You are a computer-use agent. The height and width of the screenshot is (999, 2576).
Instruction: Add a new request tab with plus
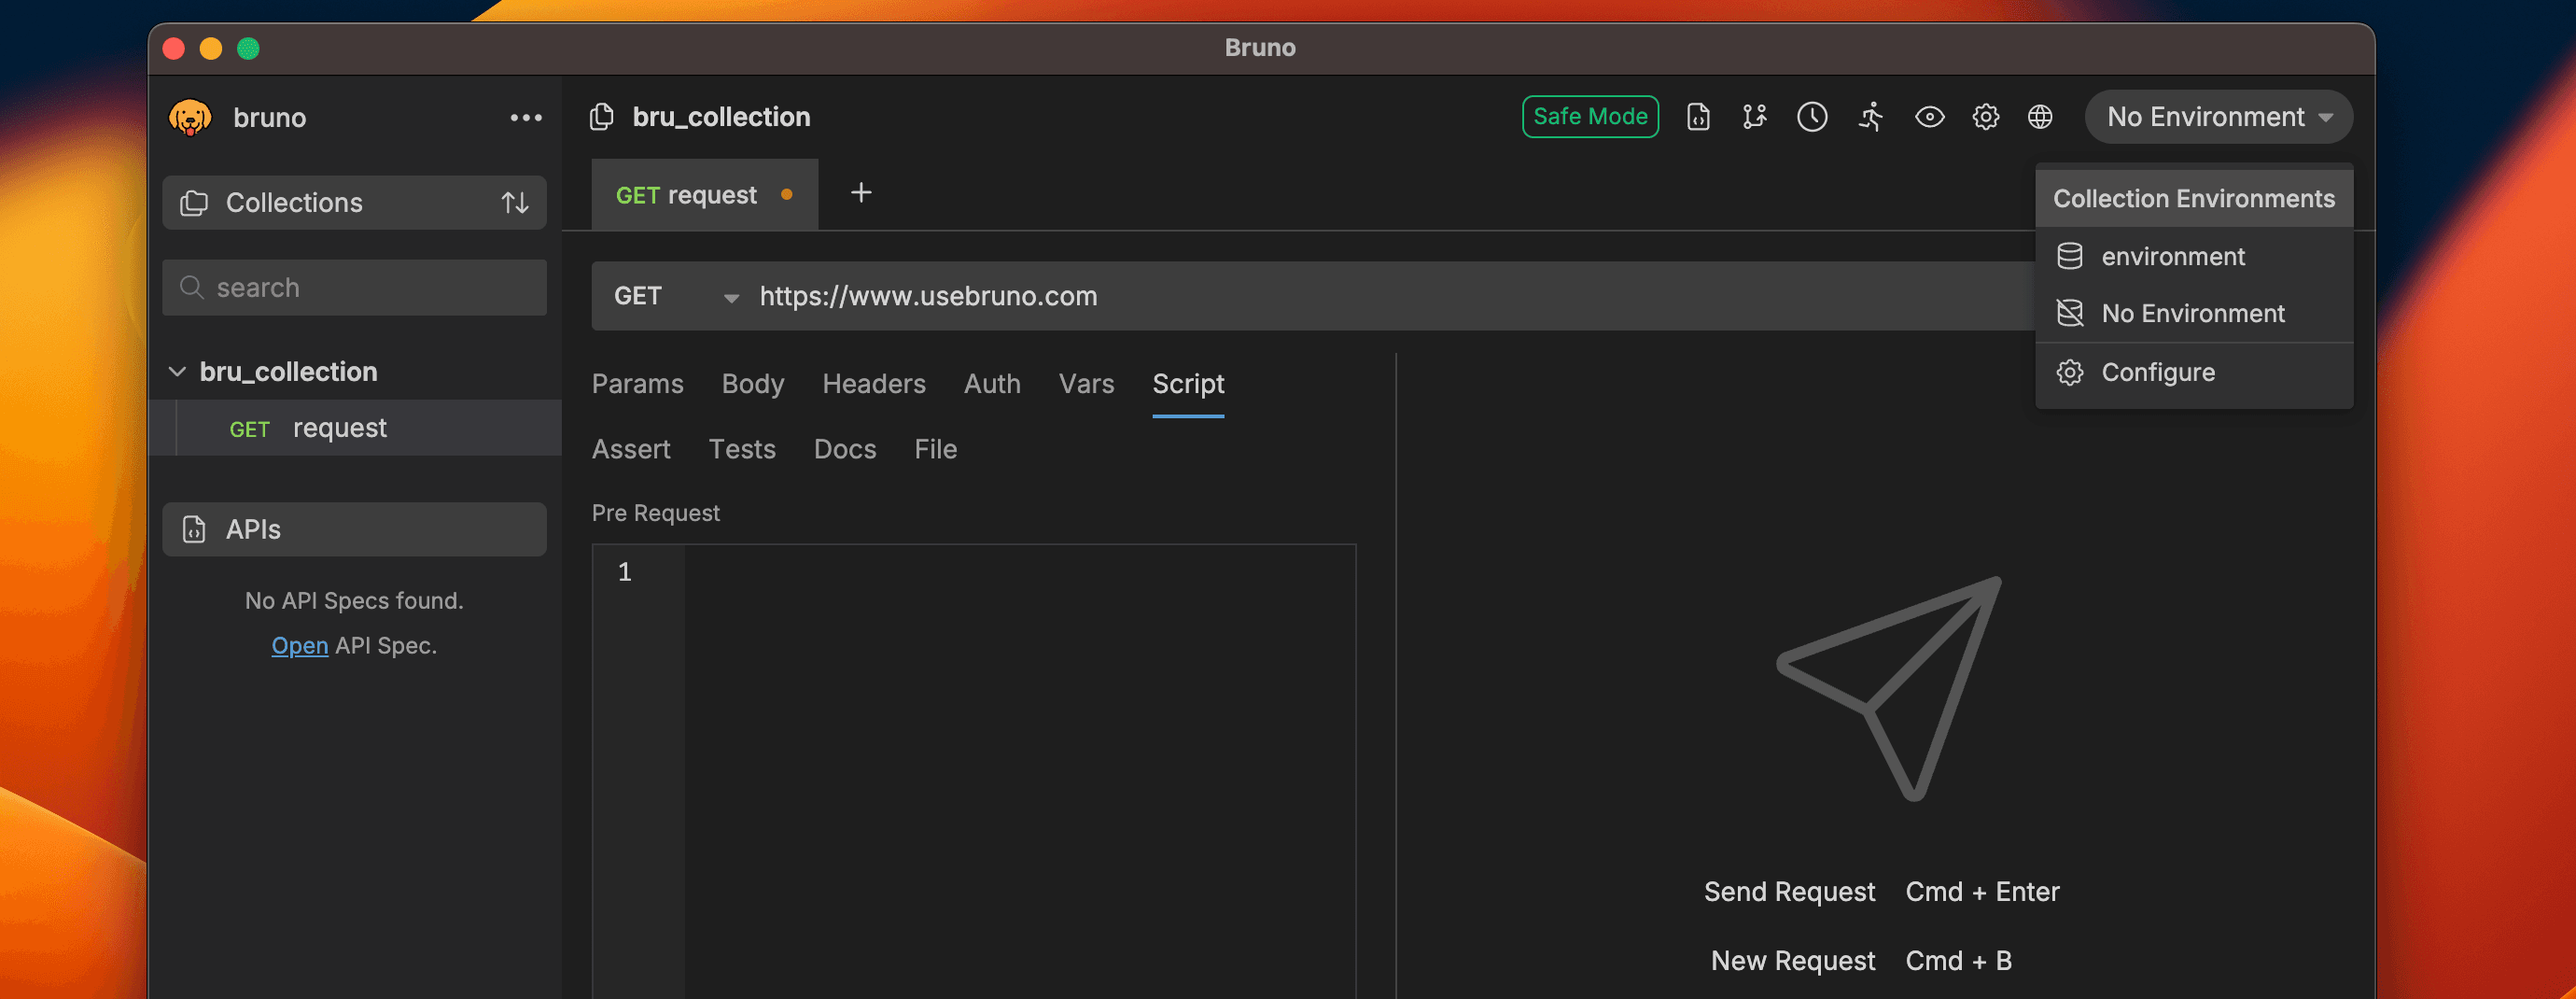[x=860, y=193]
